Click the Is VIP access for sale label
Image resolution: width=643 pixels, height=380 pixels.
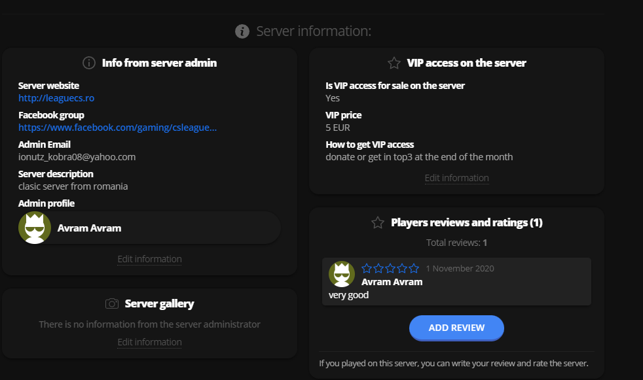(395, 86)
